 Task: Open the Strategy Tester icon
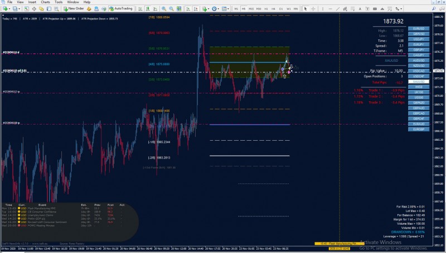56,9
